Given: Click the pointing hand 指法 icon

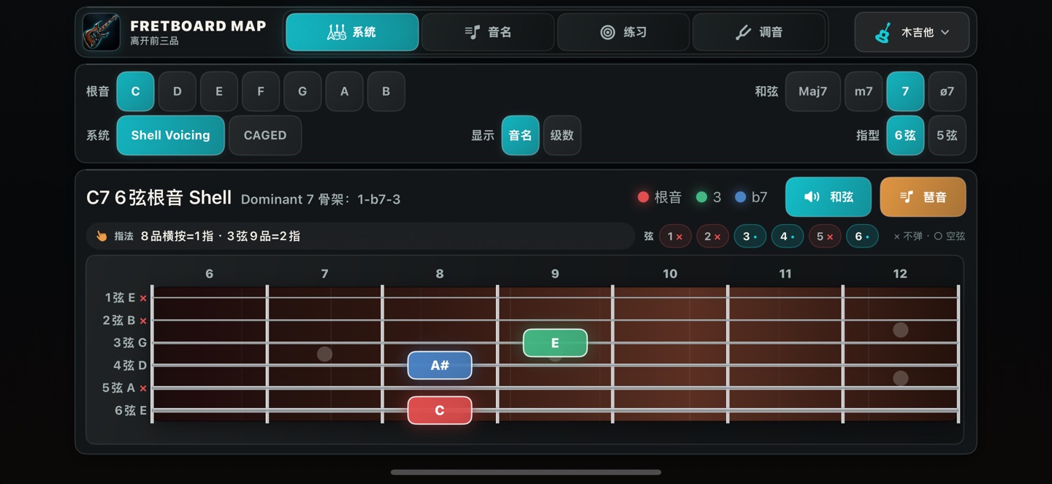Looking at the screenshot, I should pos(102,236).
